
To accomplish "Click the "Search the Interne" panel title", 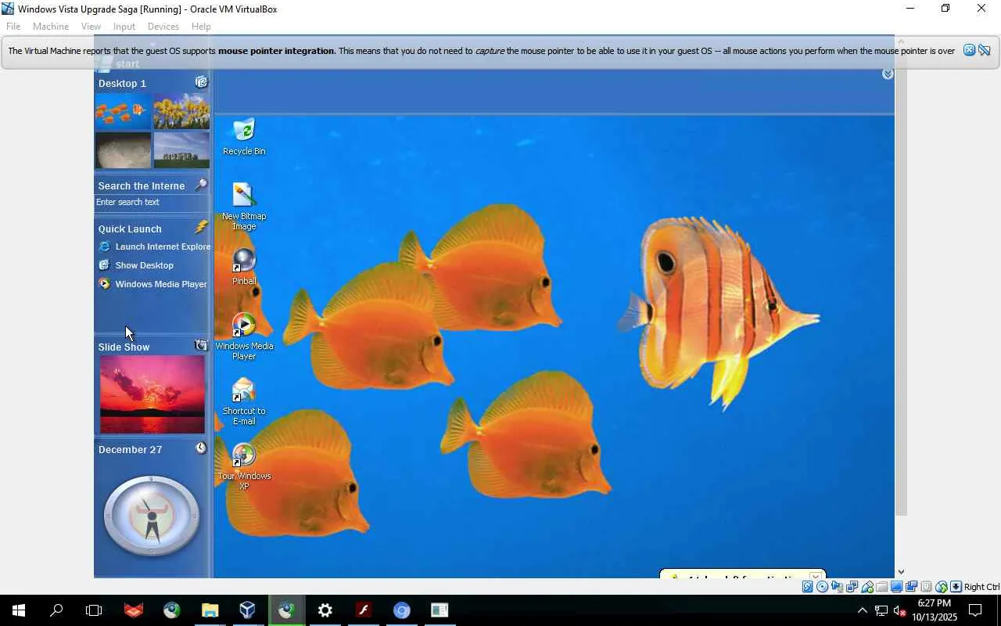I will (x=142, y=186).
